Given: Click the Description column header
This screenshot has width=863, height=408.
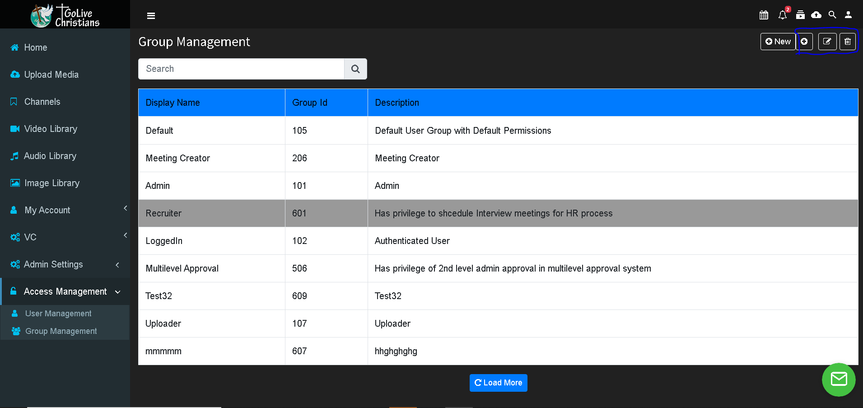Looking at the screenshot, I should [x=613, y=103].
